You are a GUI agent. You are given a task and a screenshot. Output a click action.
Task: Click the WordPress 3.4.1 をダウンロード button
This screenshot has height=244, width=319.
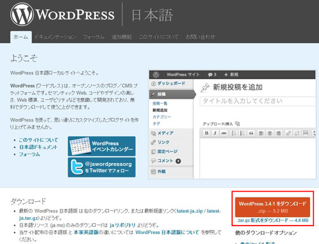(x=272, y=207)
